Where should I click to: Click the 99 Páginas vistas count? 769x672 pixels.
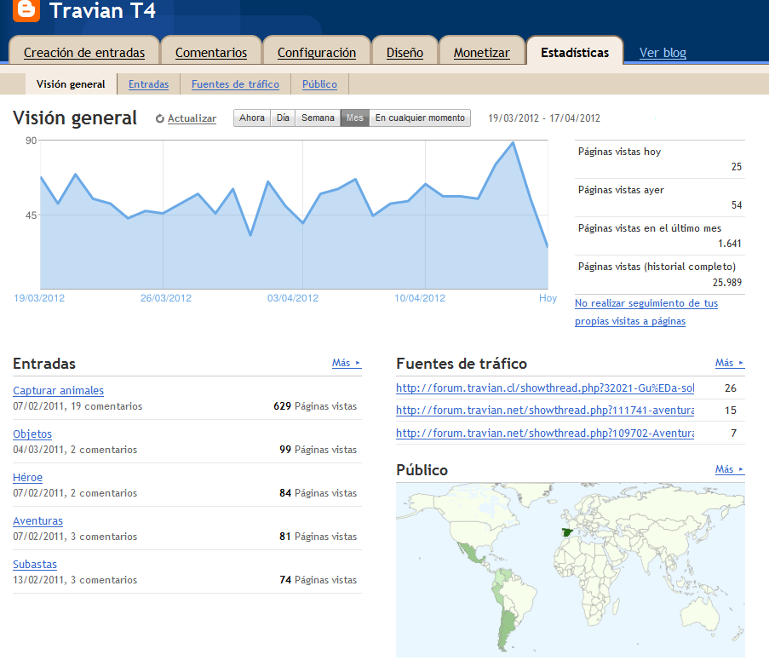click(x=318, y=450)
